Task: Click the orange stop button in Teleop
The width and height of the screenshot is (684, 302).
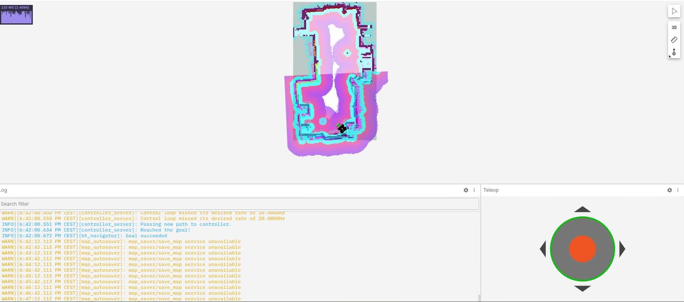Action: tap(582, 249)
